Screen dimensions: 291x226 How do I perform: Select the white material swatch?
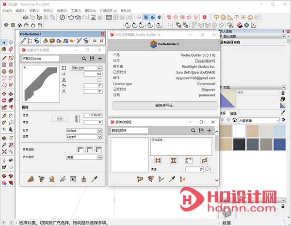(239, 131)
